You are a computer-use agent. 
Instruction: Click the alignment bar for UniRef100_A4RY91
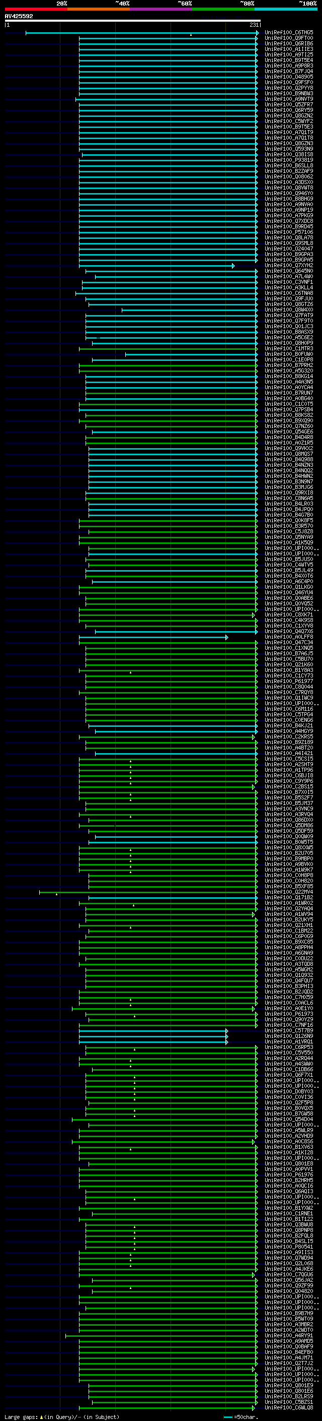(162, 1335)
